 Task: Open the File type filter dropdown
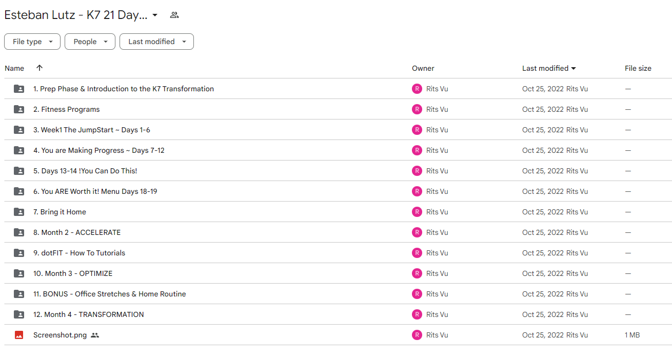32,42
